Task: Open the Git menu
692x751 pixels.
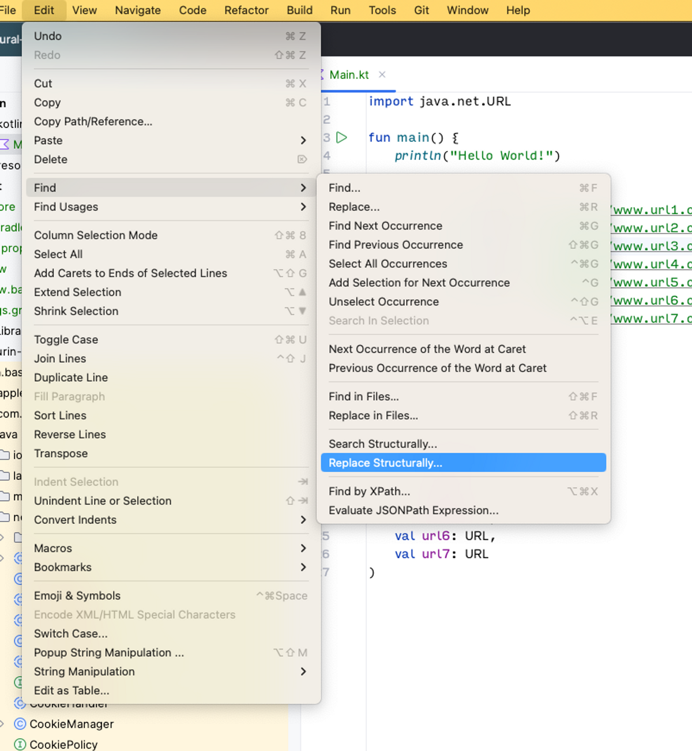Action: point(421,10)
